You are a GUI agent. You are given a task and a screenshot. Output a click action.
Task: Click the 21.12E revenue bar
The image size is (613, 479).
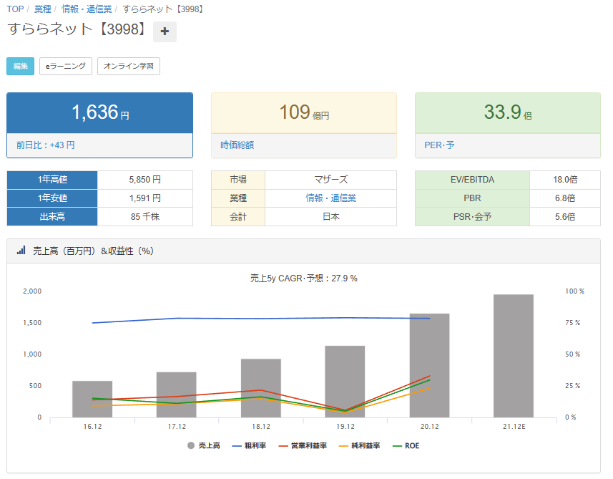tap(514, 356)
